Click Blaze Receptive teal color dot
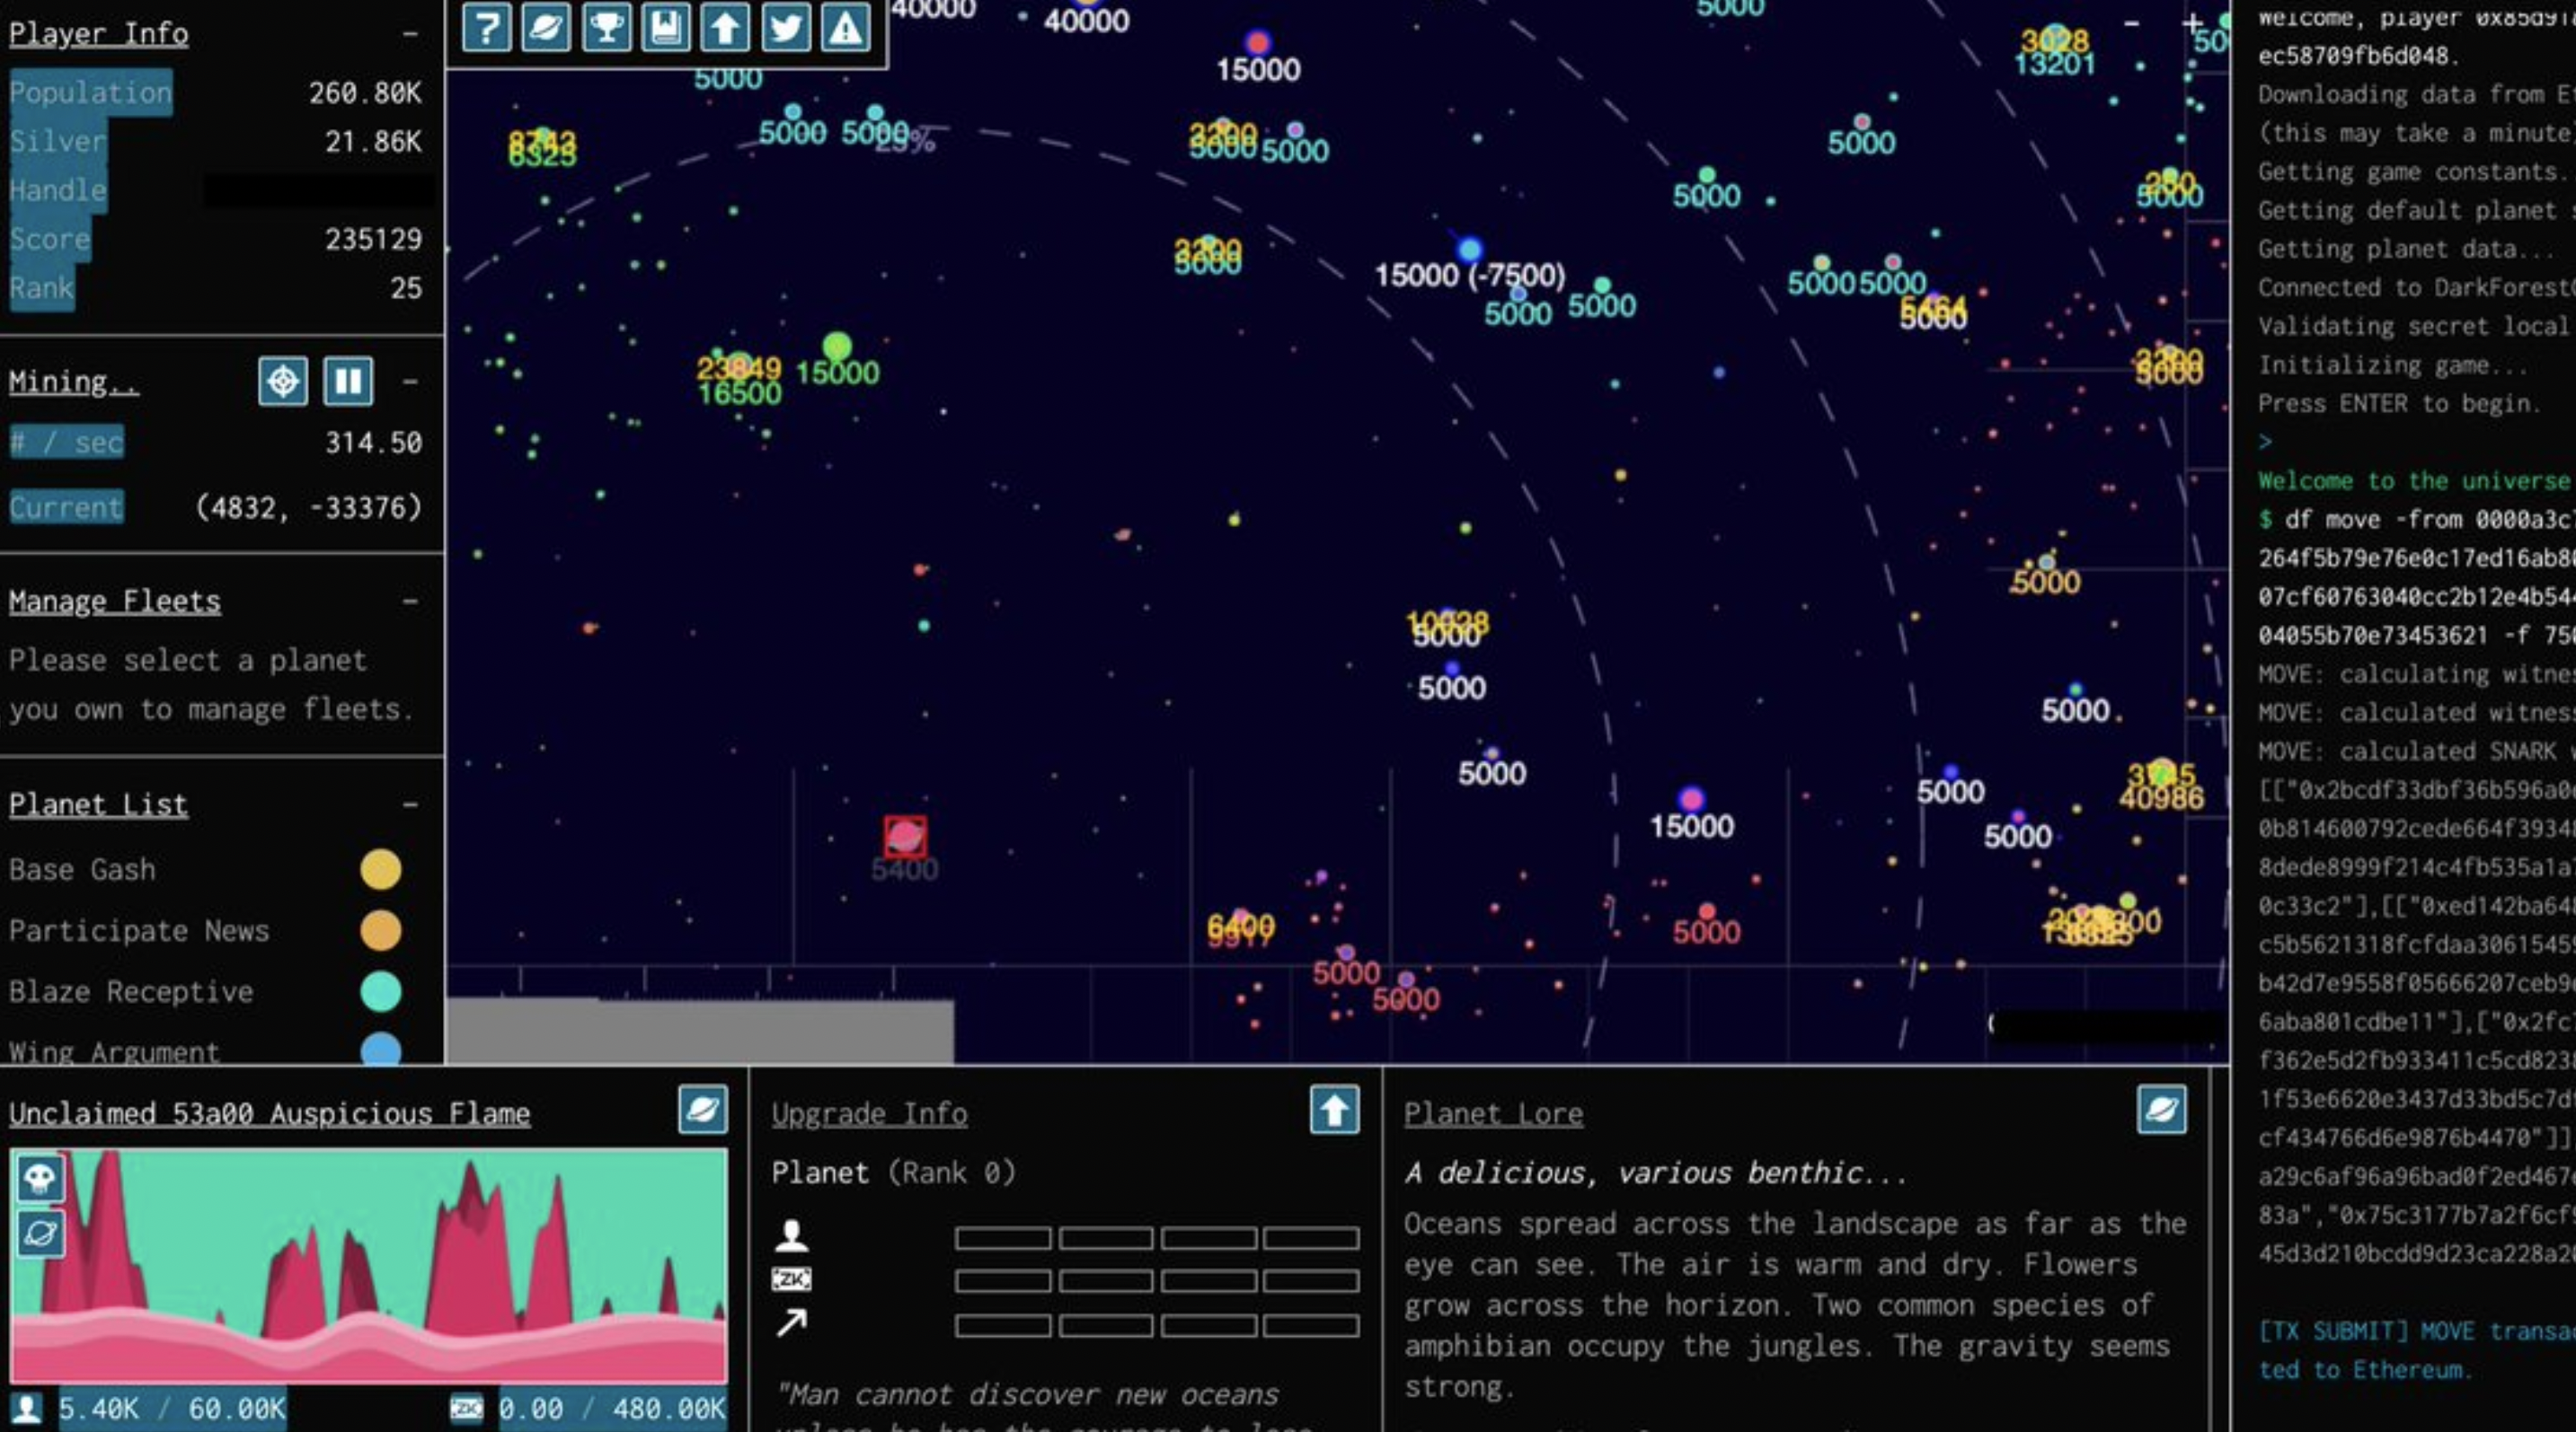2576x1432 pixels. pos(381,991)
